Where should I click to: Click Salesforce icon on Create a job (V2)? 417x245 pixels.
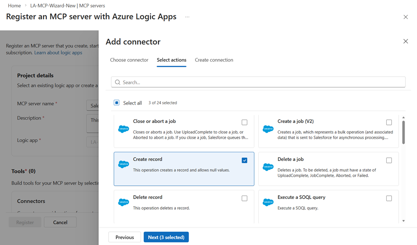coord(268,129)
